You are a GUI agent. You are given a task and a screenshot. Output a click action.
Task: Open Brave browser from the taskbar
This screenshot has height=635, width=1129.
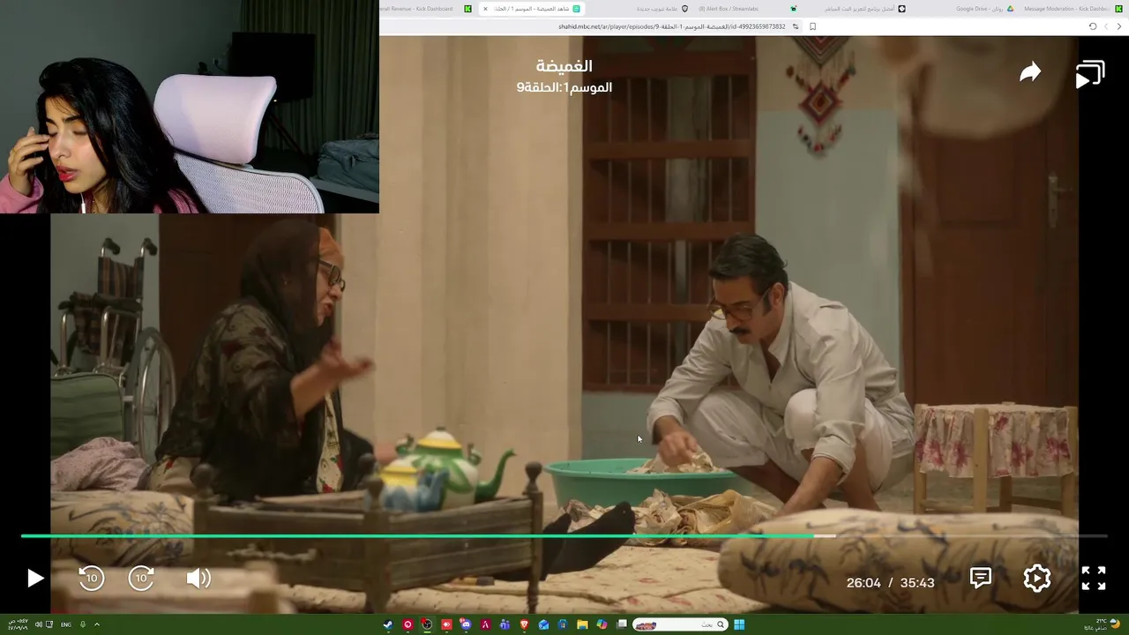(x=525, y=624)
